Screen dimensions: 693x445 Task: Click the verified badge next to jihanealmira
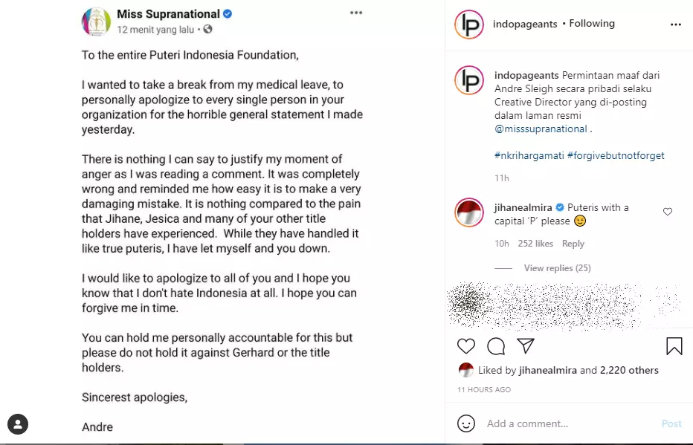pos(560,207)
